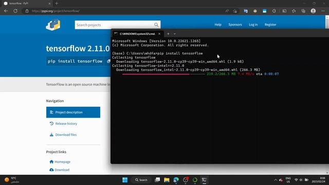Click the magnifier search button in PyPI search
The image size is (329, 185).
(156, 25)
